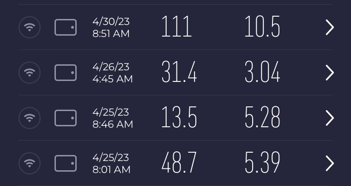Viewport: 351px width, 186px height.
Task: Click the 111 download speed value
Action: (176, 28)
